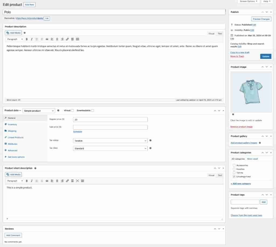Open the Tax status dropdown
This screenshot has width=276, height=247.
(110, 140)
